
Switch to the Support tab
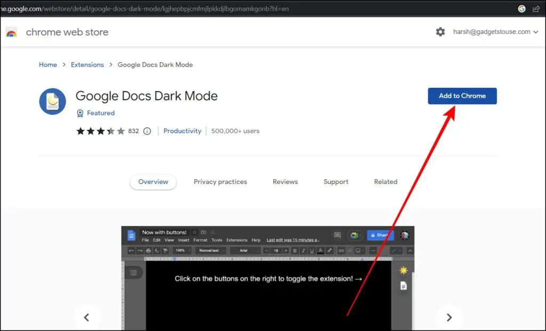[336, 181]
